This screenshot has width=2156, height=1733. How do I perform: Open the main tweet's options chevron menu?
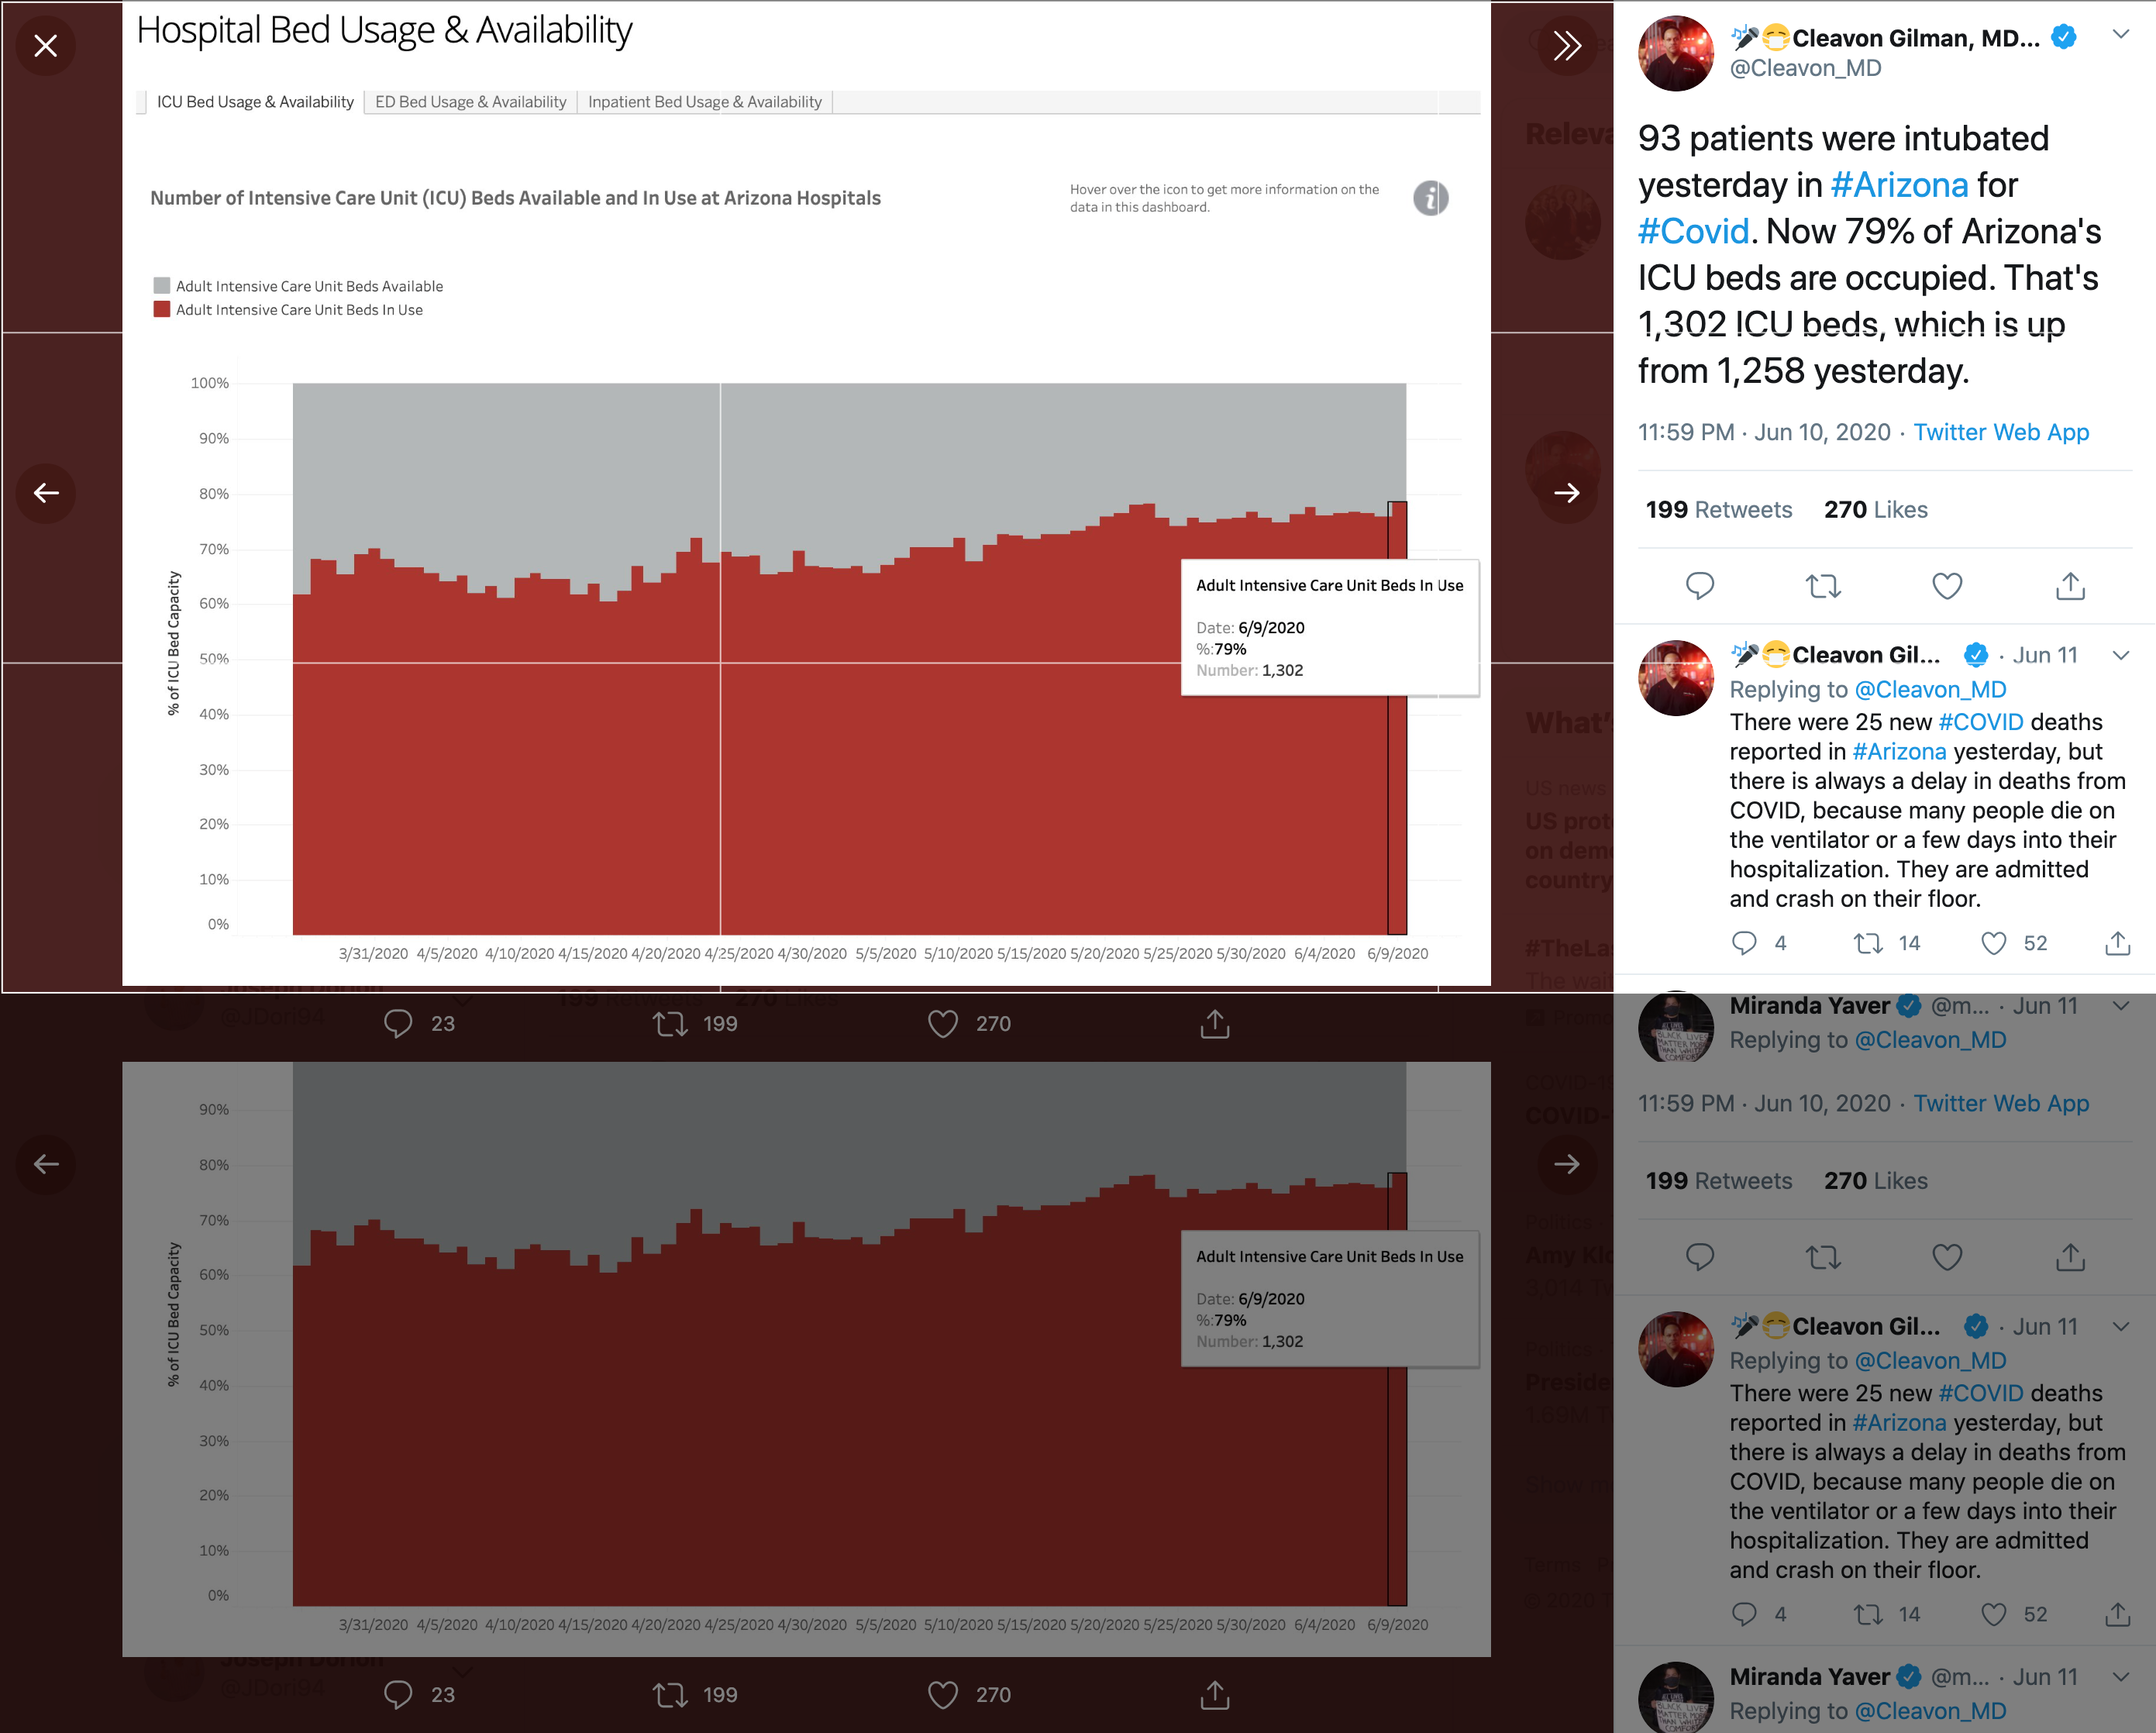(x=2120, y=35)
